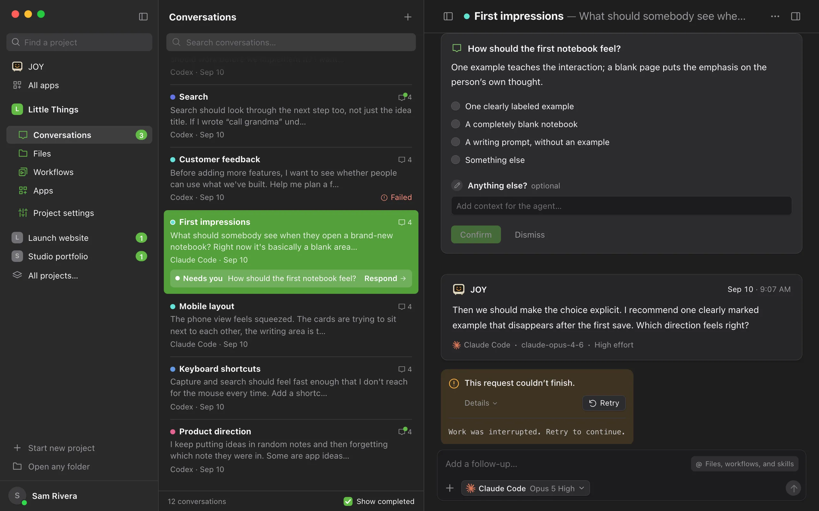
Task: Click the Anything else pencil icon
Action: pyautogui.click(x=457, y=185)
